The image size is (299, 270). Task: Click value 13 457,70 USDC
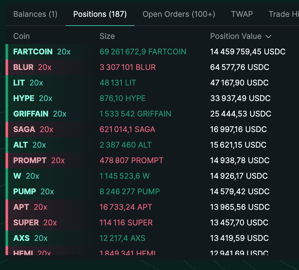(x=239, y=223)
